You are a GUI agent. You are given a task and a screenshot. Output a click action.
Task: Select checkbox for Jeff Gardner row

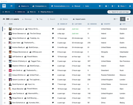click(5, 57)
